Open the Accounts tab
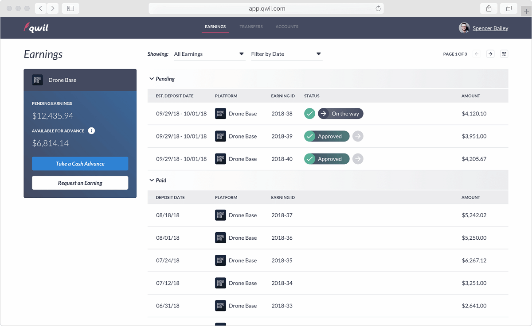 [287, 27]
